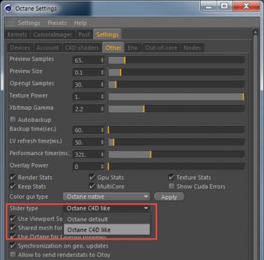Click the Overlay Power value field
The height and width of the screenshot is (260, 264).
click(x=88, y=166)
